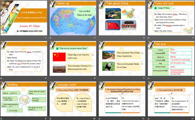The width and height of the screenshot is (195, 120).
Task: Select slide 9 'Retelling' thumbnail
Action: point(24,99)
